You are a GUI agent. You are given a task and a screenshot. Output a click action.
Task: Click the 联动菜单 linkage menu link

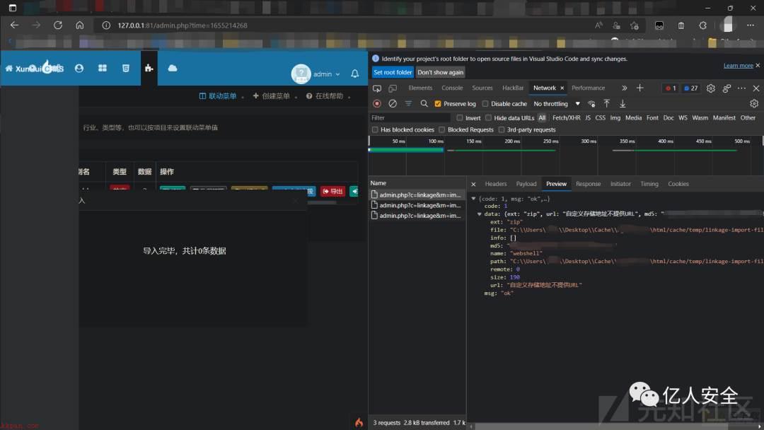[218, 96]
